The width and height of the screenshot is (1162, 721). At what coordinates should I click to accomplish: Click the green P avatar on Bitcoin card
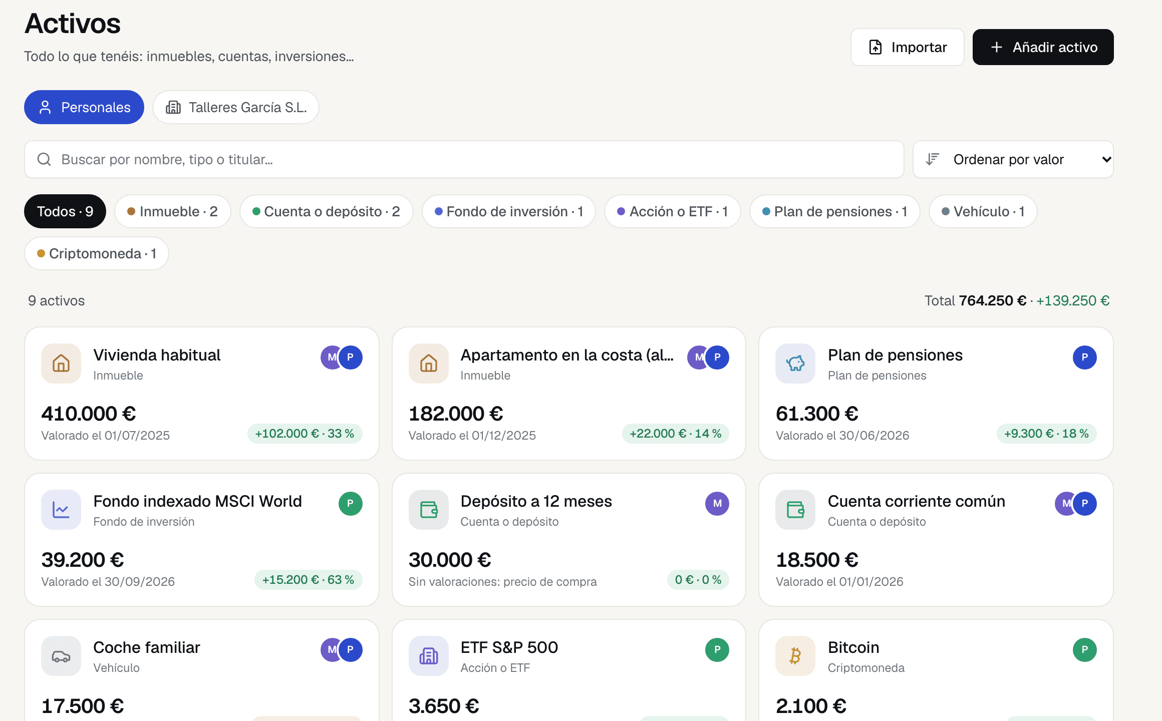(1085, 650)
